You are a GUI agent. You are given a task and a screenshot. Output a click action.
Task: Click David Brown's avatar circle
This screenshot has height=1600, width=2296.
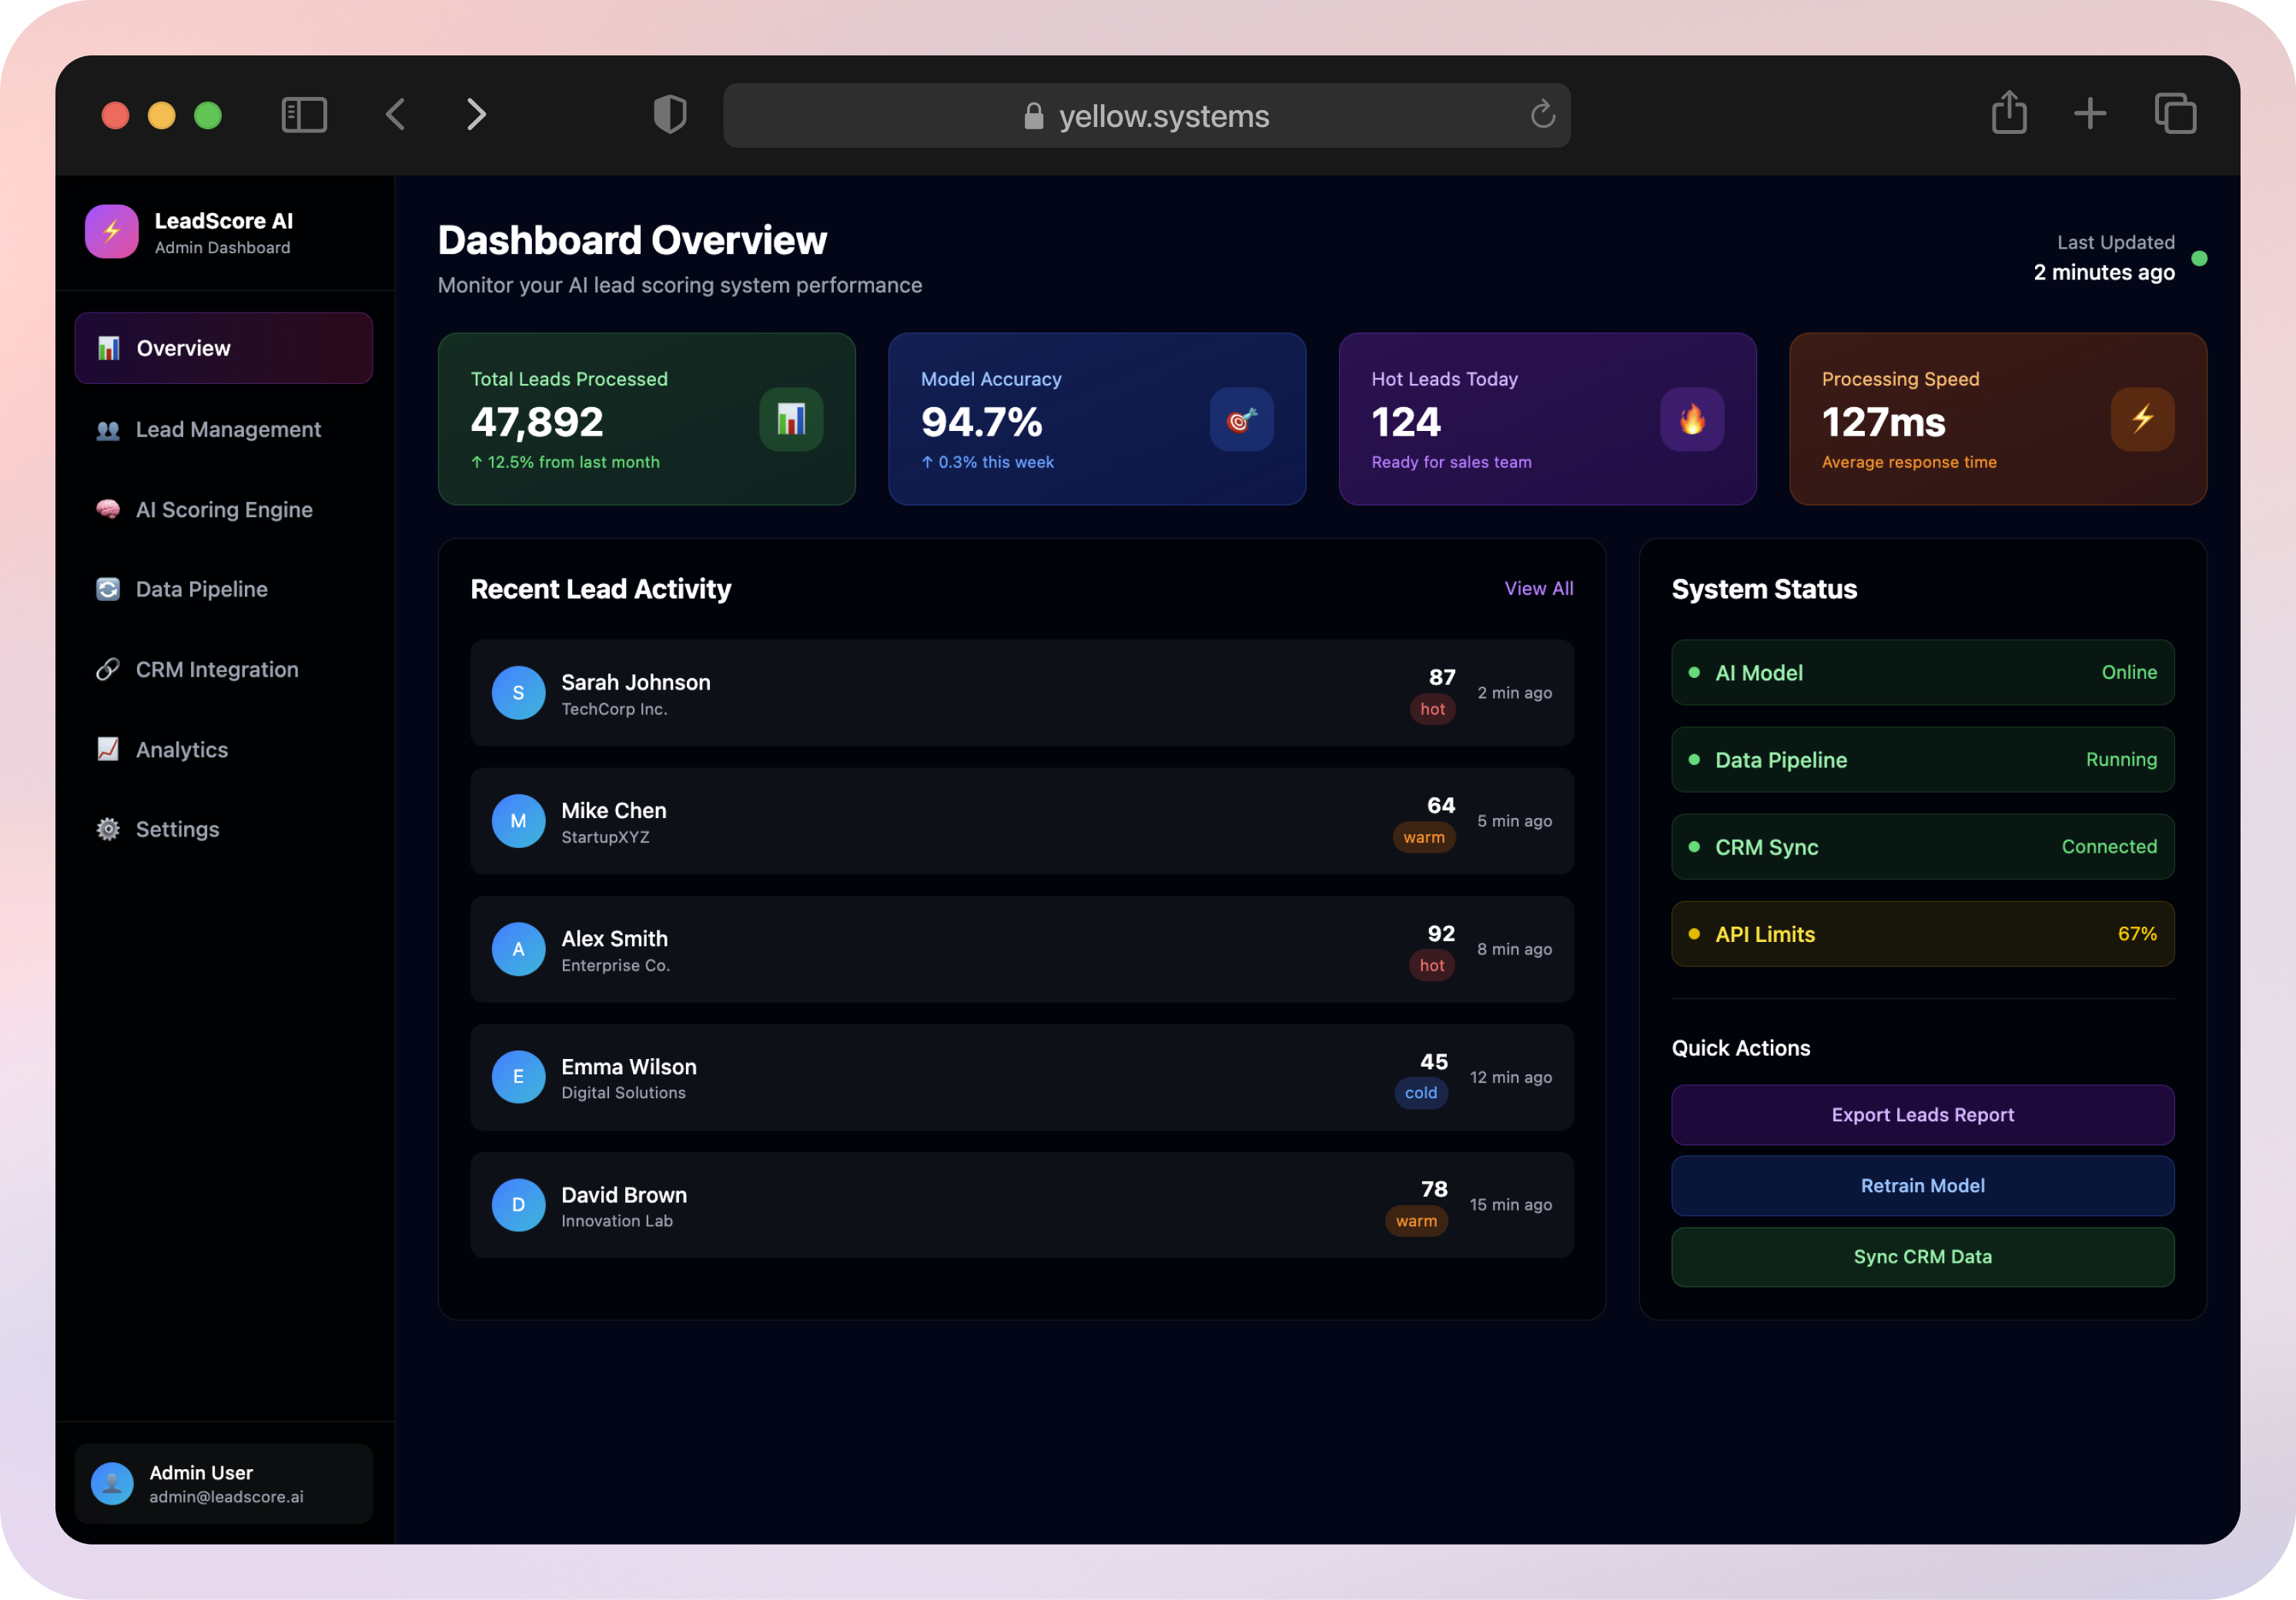pyautogui.click(x=518, y=1205)
